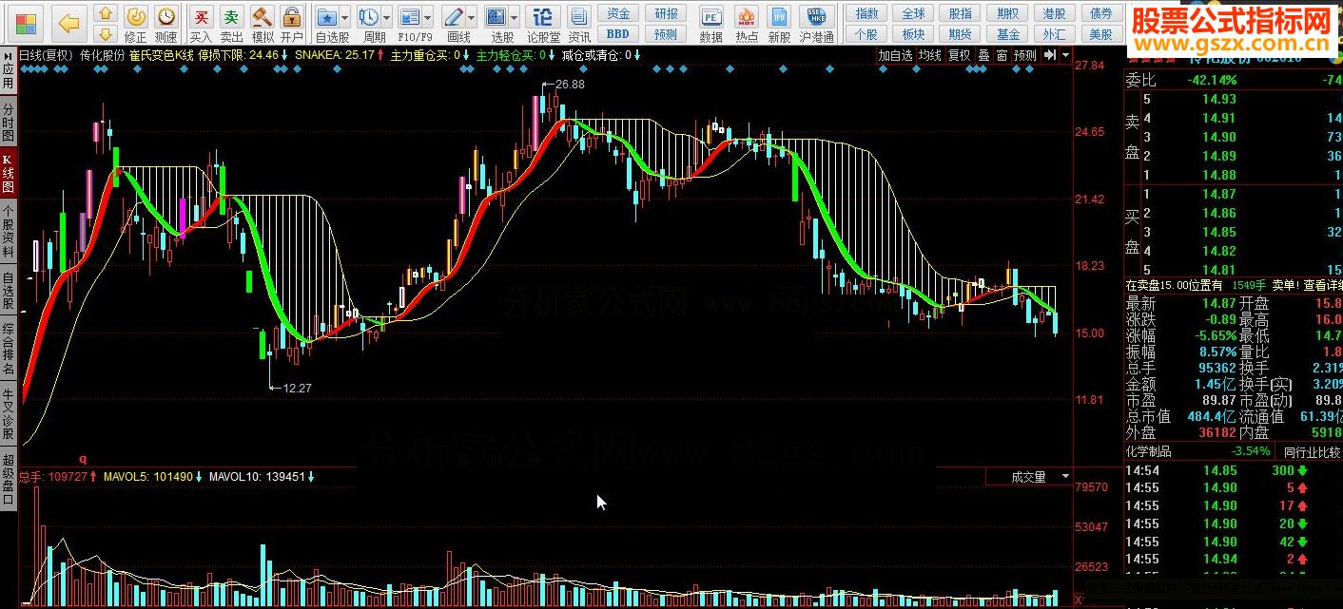Click the 港股 market button
1343x609 pixels.
click(1054, 13)
